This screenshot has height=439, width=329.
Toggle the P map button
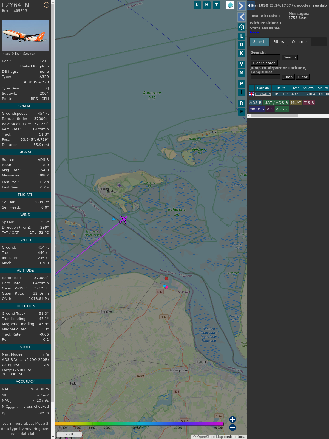point(242,84)
